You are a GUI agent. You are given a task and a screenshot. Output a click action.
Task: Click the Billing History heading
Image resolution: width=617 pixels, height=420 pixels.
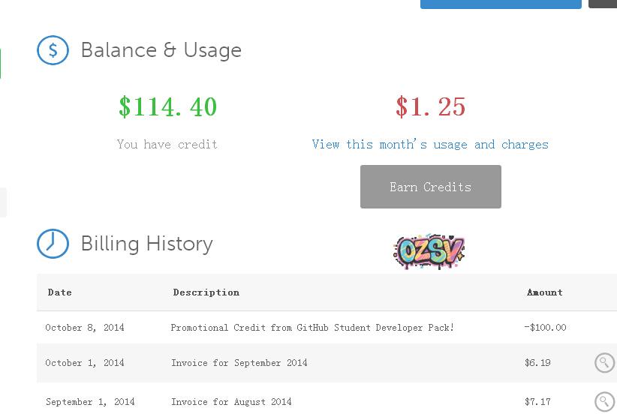pyautogui.click(x=146, y=244)
